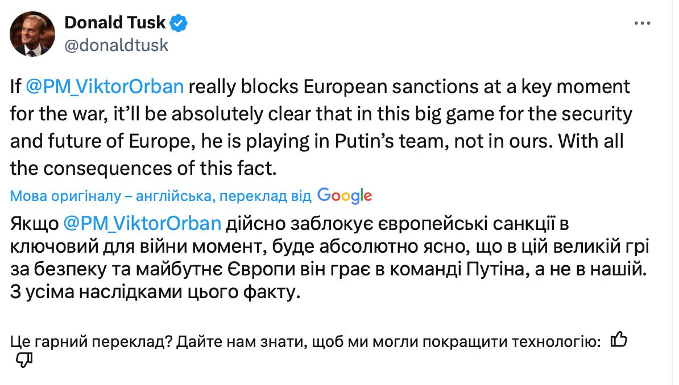This screenshot has height=385, width=679.
Task: Open the @donaldtusk handle link
Action: click(x=117, y=45)
